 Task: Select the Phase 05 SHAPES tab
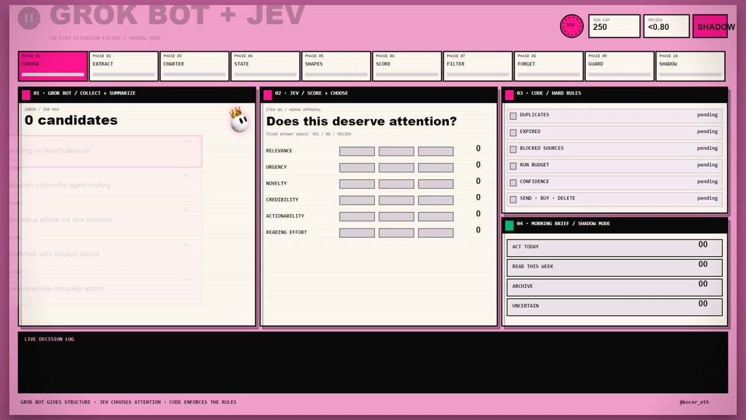(336, 66)
